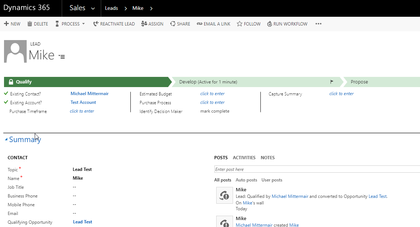Click the Topic value Lead Test

[82, 169]
